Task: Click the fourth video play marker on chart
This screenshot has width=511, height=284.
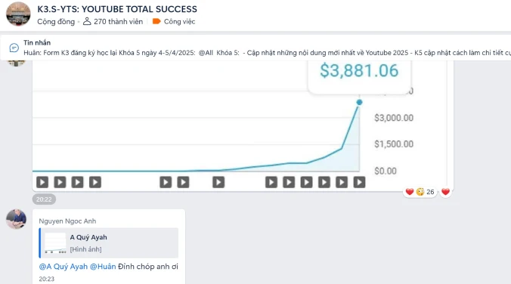Action: pyautogui.click(x=95, y=182)
